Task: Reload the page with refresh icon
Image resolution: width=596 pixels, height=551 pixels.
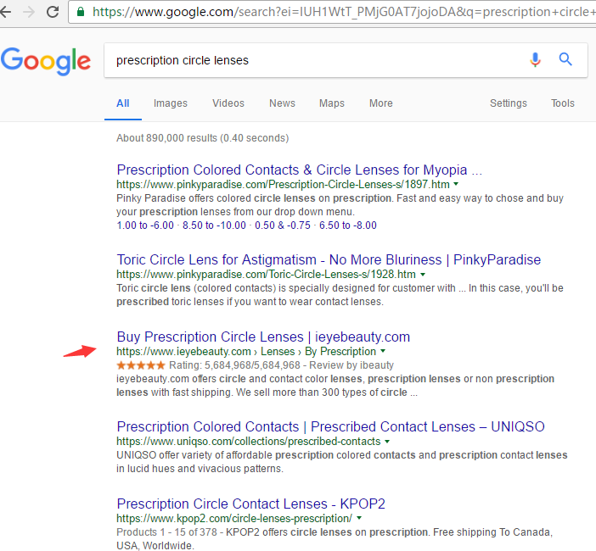Action: click(53, 12)
